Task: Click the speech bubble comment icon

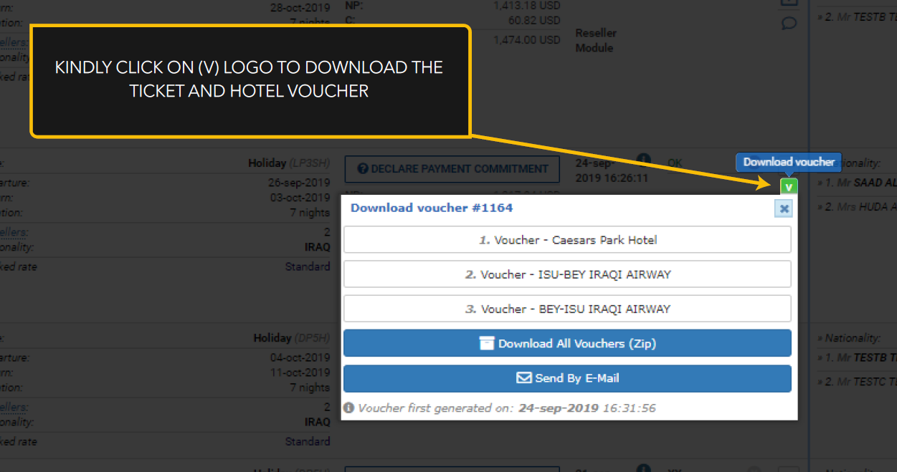Action: [x=789, y=24]
